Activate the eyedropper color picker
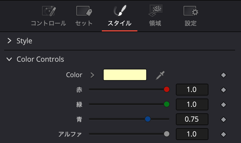 [x=160, y=75]
